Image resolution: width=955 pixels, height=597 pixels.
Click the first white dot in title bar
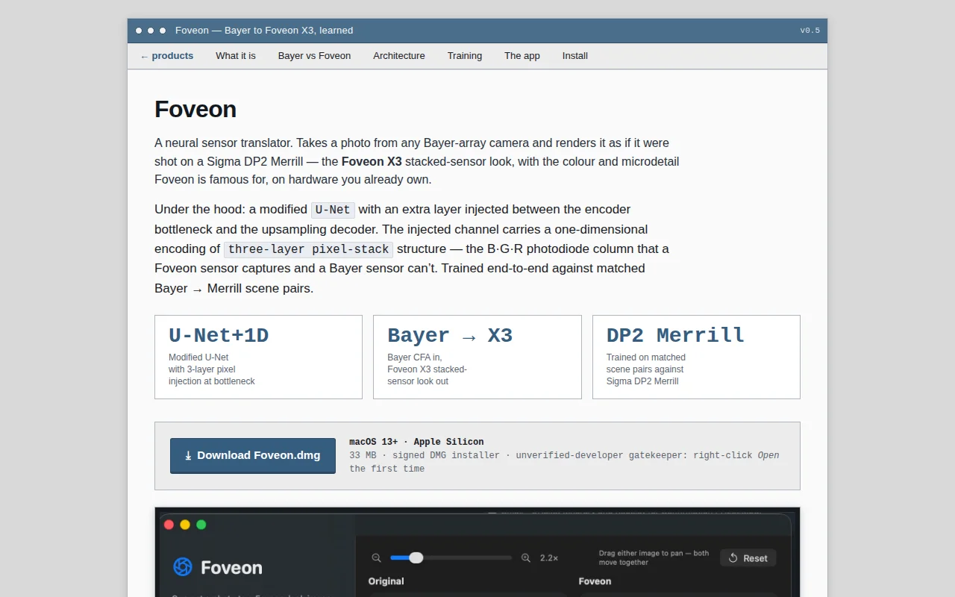pyautogui.click(x=139, y=31)
